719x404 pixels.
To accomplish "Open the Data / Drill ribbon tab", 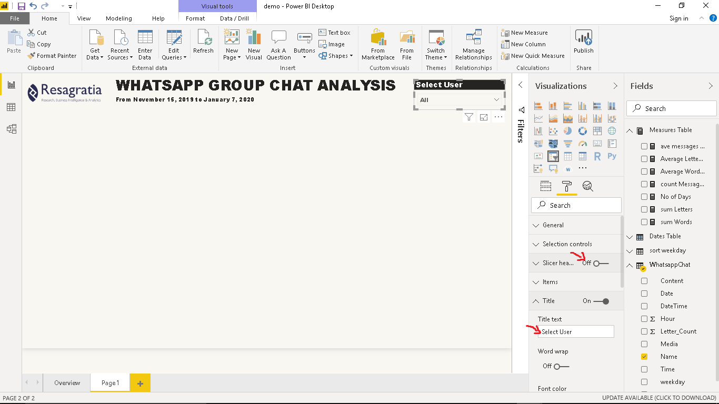I will 235,18.
